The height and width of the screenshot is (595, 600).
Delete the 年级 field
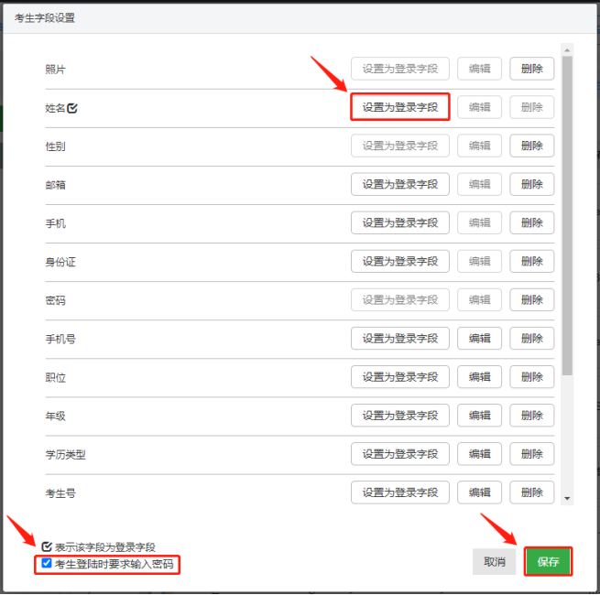[x=532, y=416]
